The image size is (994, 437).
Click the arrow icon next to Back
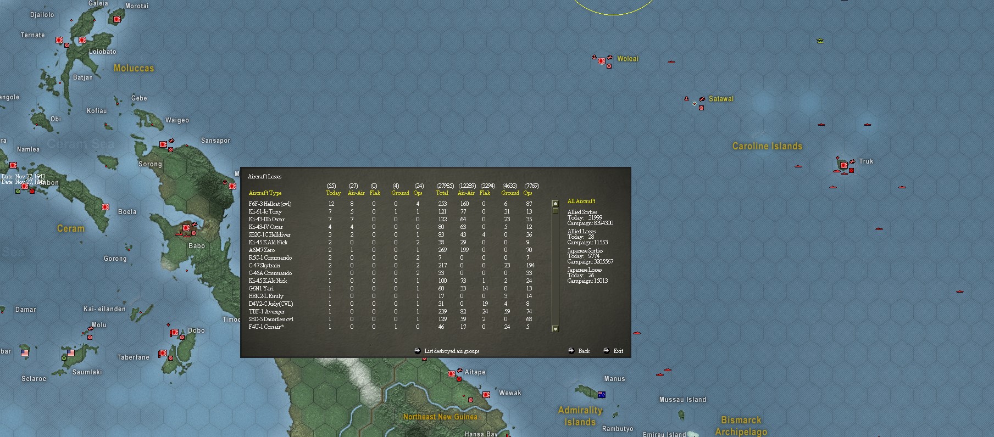tap(571, 350)
